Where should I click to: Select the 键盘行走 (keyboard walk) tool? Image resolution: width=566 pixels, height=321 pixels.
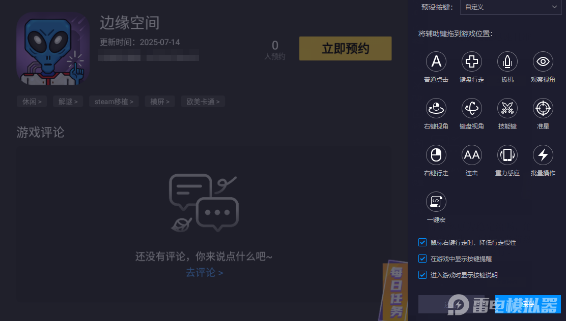[471, 61]
